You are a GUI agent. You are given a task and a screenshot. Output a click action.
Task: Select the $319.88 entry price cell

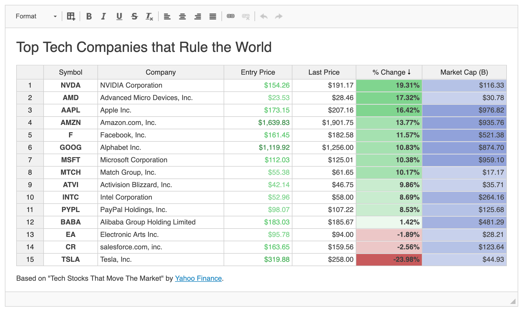tap(258, 259)
